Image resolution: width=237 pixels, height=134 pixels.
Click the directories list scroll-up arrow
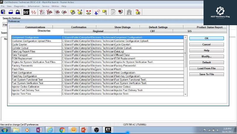[185, 37]
